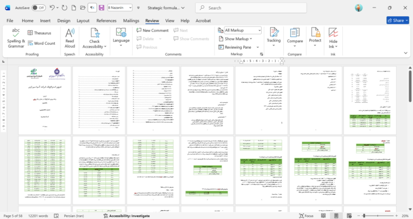Expand the Check Accessibility dropdown arrow
413x219 pixels.
click(x=105, y=47)
